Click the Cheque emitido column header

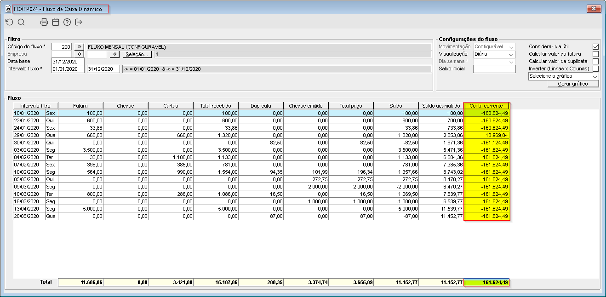[306, 106]
